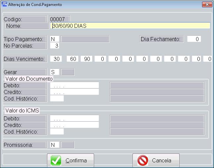Click Credito field under Valor do Documento
214x168 pixels.
pyautogui.click(x=75, y=92)
